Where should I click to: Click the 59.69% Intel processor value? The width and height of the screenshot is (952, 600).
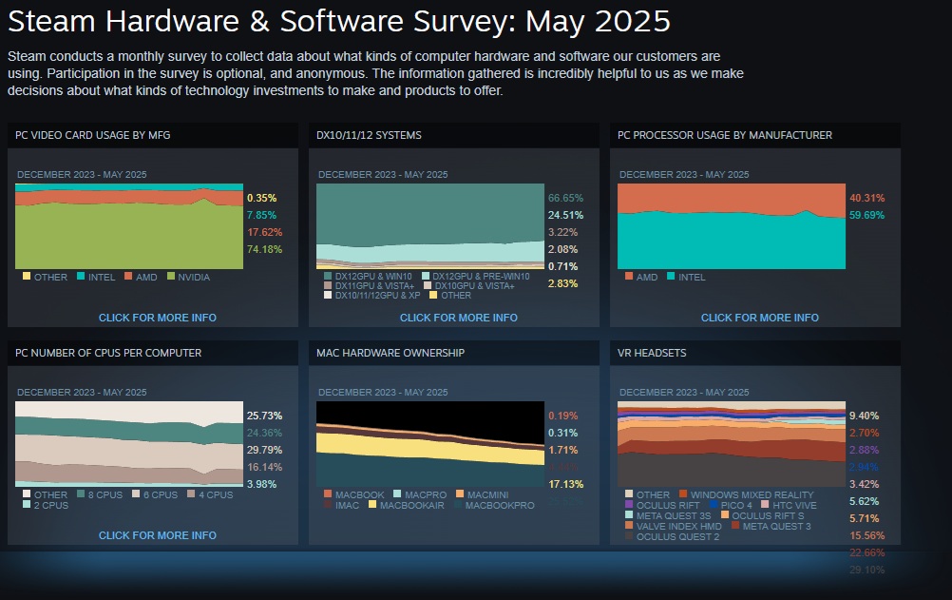click(x=866, y=215)
